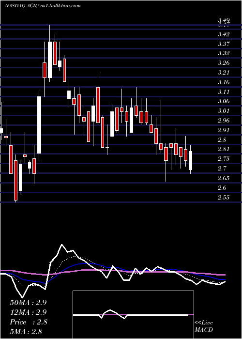The height and width of the screenshot is (339, 242).
Task: Click the 3.26 price axis label
Action: click(224, 63)
